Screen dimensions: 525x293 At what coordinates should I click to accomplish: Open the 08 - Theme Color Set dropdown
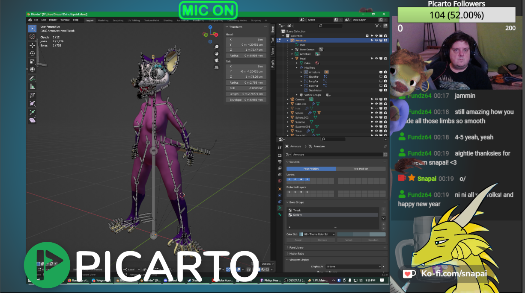tap(316, 234)
